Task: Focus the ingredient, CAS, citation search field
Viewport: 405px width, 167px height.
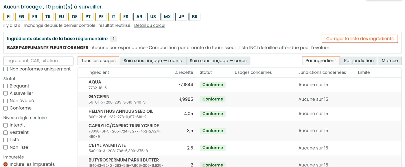Action: coord(38,61)
